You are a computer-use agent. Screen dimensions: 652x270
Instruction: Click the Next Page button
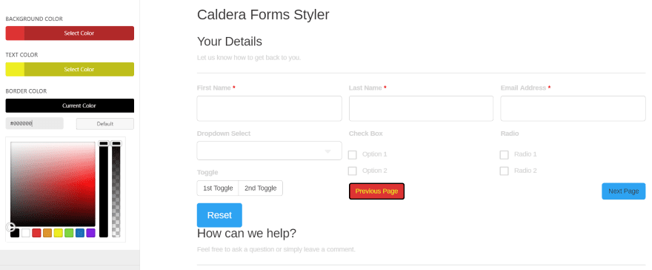[x=624, y=191]
